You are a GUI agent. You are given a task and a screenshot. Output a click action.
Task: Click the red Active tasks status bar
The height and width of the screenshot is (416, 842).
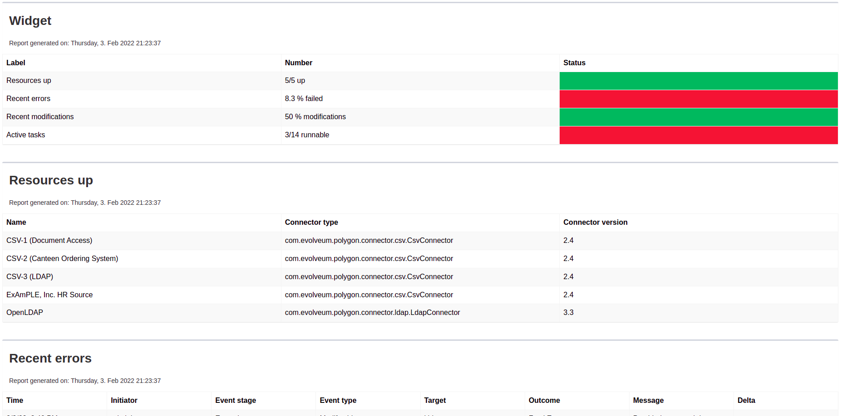[x=698, y=135]
